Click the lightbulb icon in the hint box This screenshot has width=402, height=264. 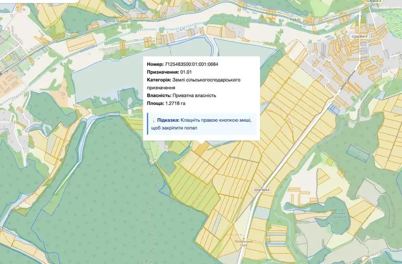(x=153, y=120)
